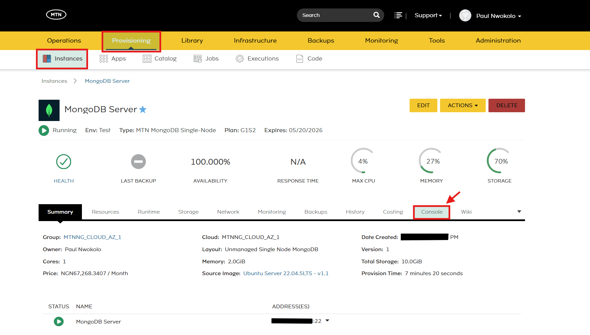Click the Health checkmark icon
Screen dimensions: 590x335
[x=64, y=162]
